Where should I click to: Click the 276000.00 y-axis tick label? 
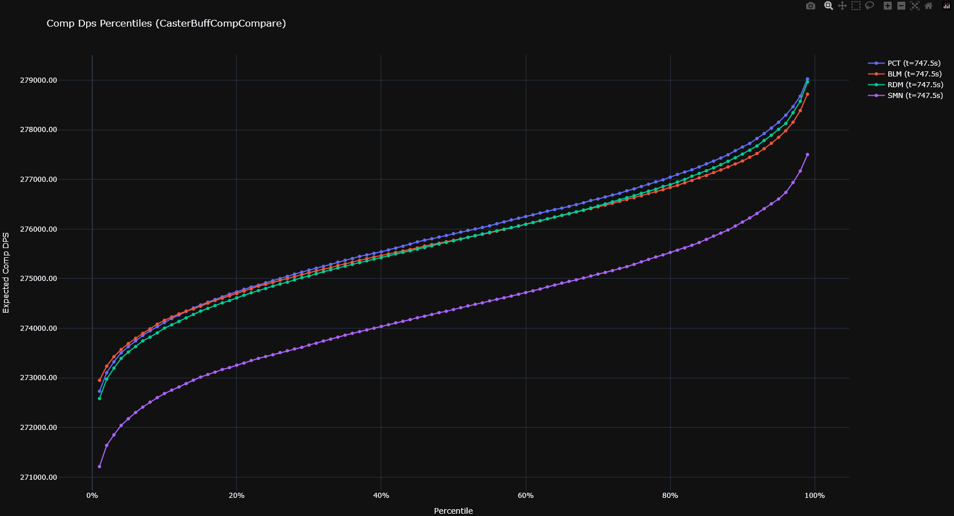pyautogui.click(x=39, y=229)
